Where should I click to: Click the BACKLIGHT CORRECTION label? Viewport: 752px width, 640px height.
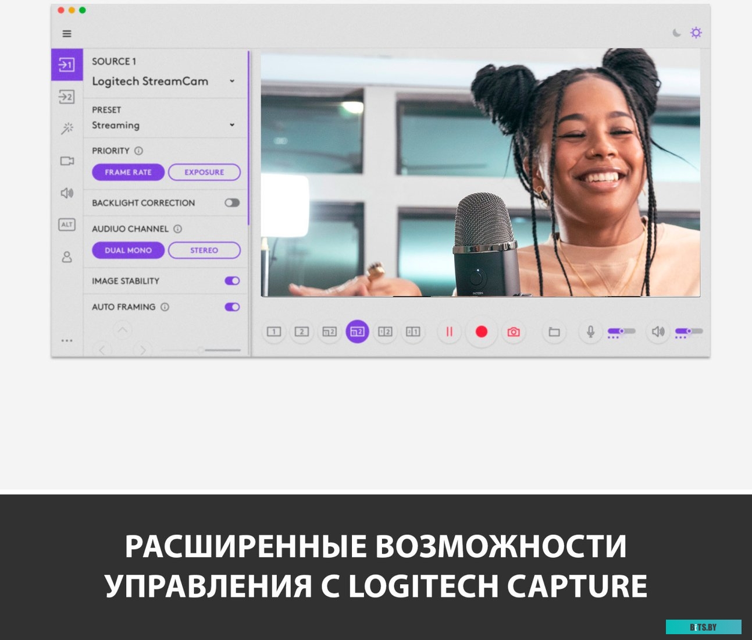[x=143, y=202]
